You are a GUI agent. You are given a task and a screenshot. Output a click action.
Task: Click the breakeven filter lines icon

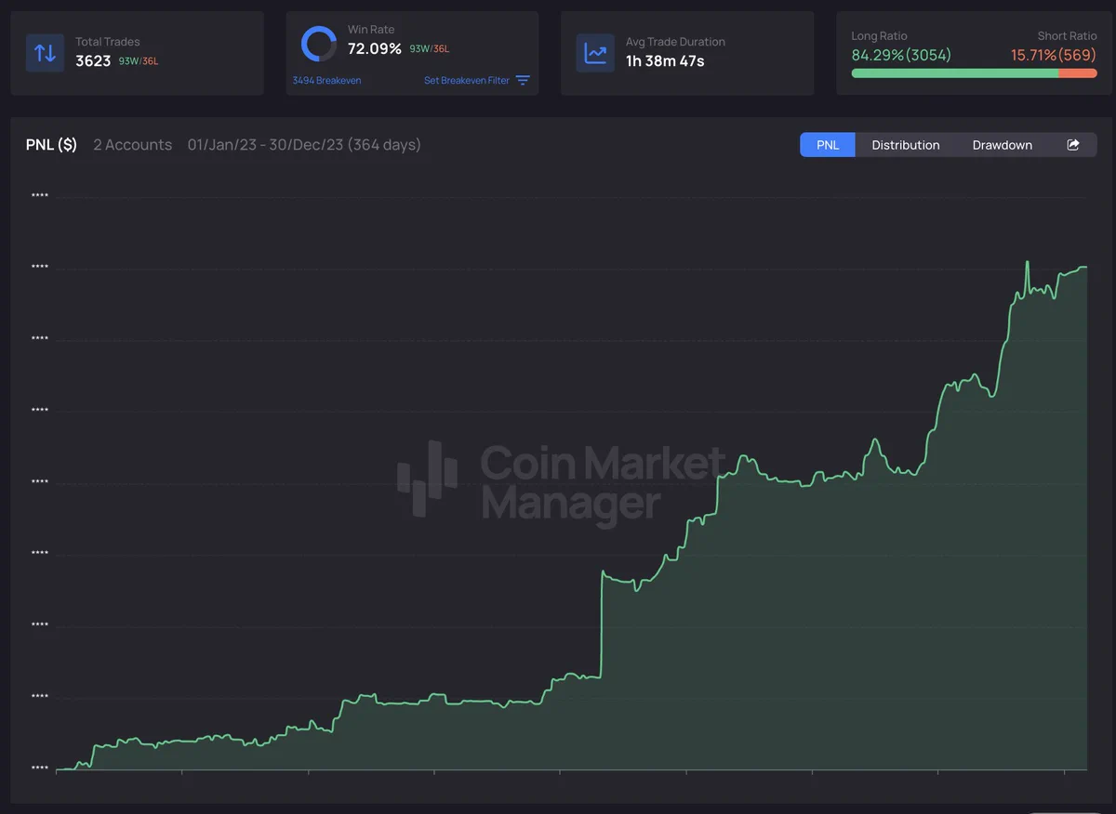tap(523, 81)
